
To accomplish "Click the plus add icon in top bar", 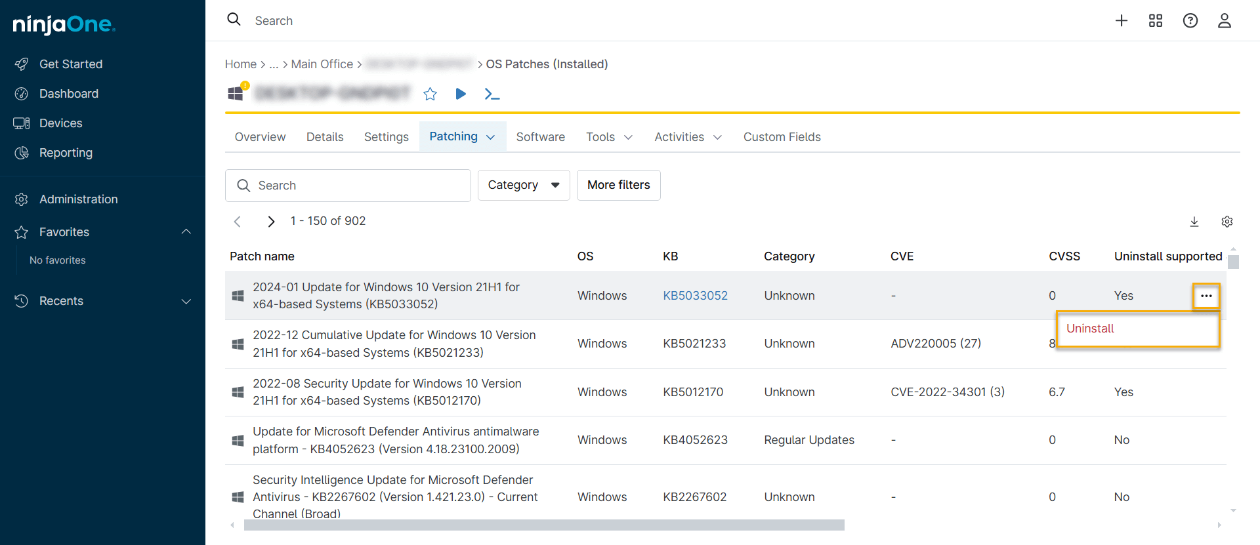I will 1122,21.
